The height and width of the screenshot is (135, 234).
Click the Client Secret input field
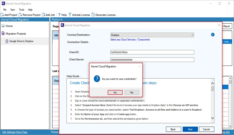click(x=152, y=60)
